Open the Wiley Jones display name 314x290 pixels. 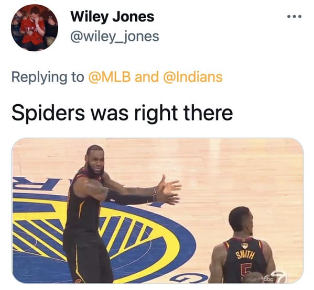112,17
